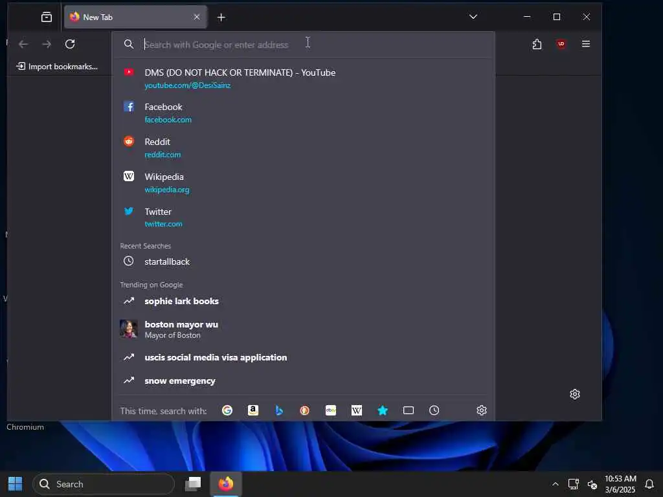Open the Facebook suggestion
This screenshot has height=497, width=663.
pos(303,113)
